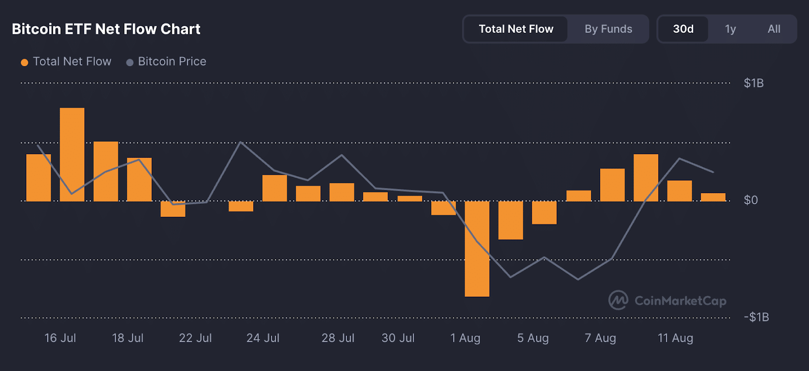Screen dimensions: 809x371
Task: Click the Bitcoin ETF Net Flow Chart title
Action: coord(106,29)
